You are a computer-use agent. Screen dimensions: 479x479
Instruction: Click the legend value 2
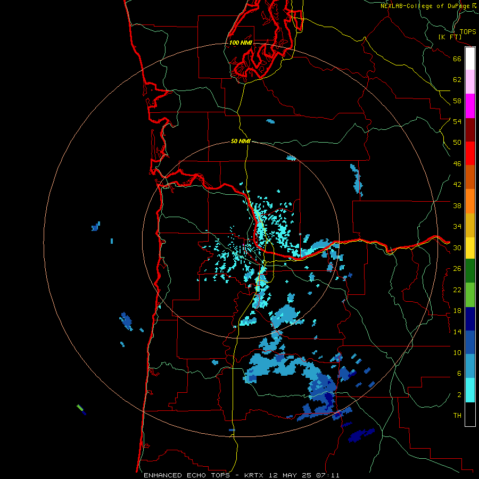click(x=459, y=394)
